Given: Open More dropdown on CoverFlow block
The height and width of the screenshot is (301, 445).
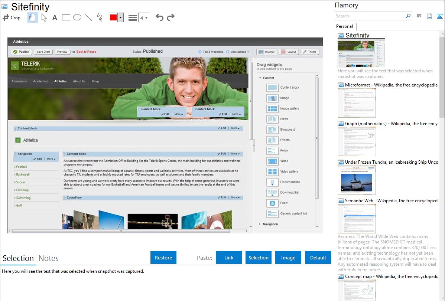Looking at the screenshot, I should tap(235, 197).
